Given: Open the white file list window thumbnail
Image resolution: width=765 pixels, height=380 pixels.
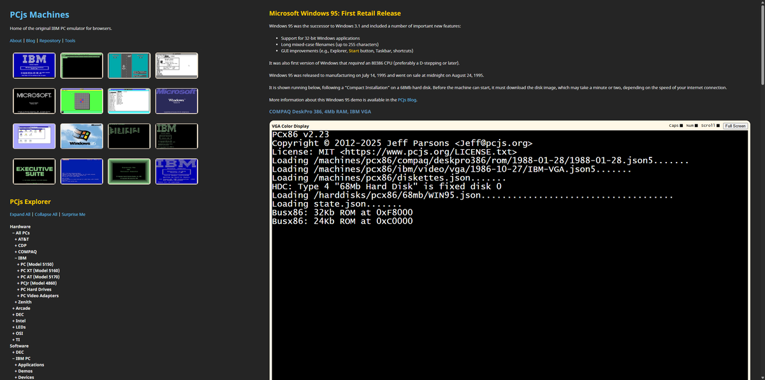Looking at the screenshot, I should point(129,101).
